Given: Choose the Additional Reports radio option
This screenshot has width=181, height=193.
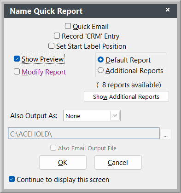Looking at the screenshot, I should [100, 70].
